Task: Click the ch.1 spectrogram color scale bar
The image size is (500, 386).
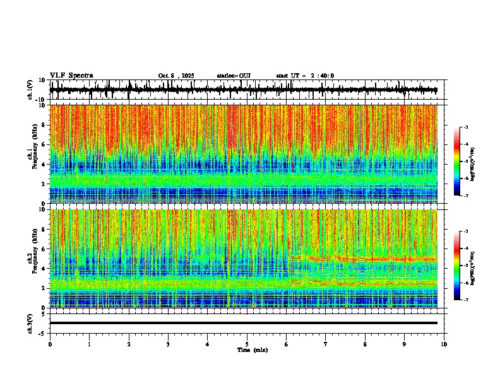Action: pyautogui.click(x=456, y=161)
